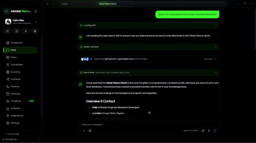The image size is (256, 143).
Task: Click the Dashboard grid icon
Action: [x=8, y=43]
